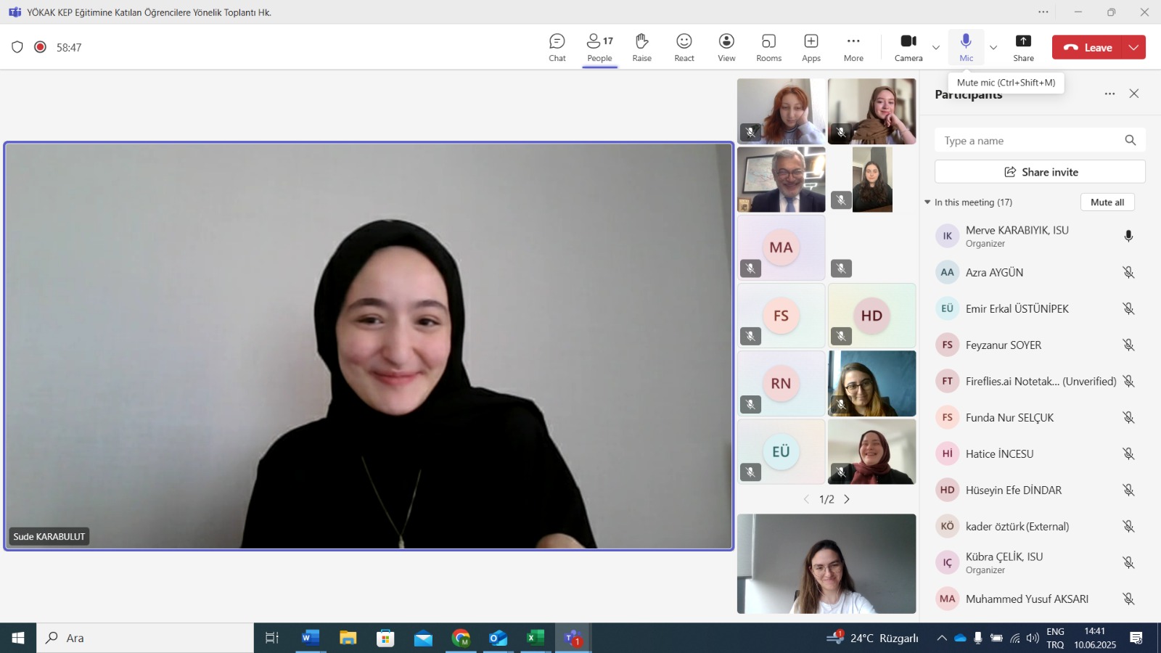Toggle Azra AYGÜN's microphone icon
Viewport: 1161px width, 653px height.
tap(1128, 273)
